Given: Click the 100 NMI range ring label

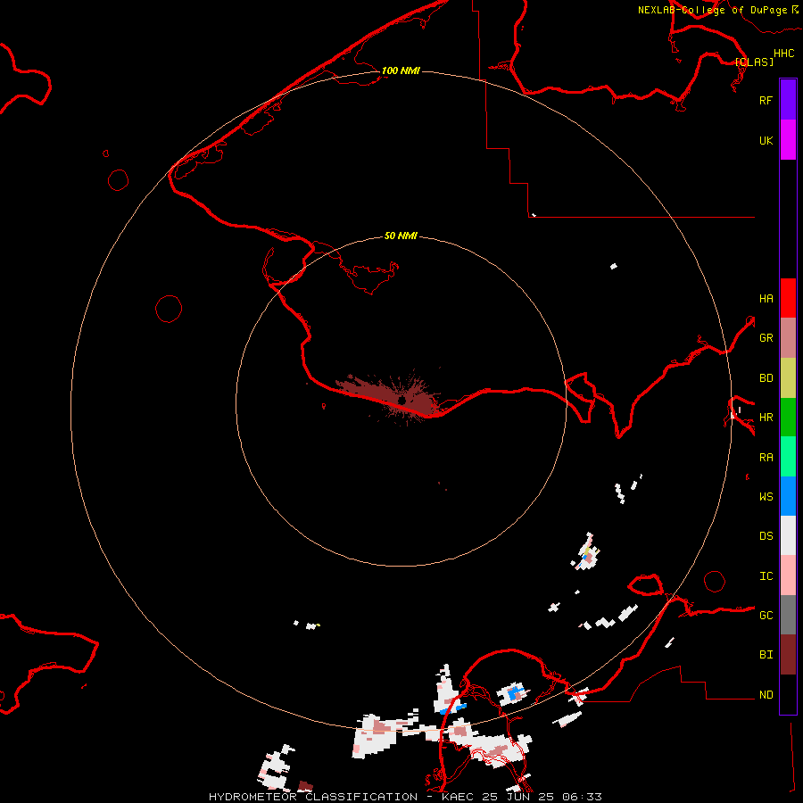Looking at the screenshot, I should [x=401, y=70].
